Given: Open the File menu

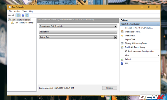Looking at the screenshot, I should pyautogui.click(x=10, y=11).
